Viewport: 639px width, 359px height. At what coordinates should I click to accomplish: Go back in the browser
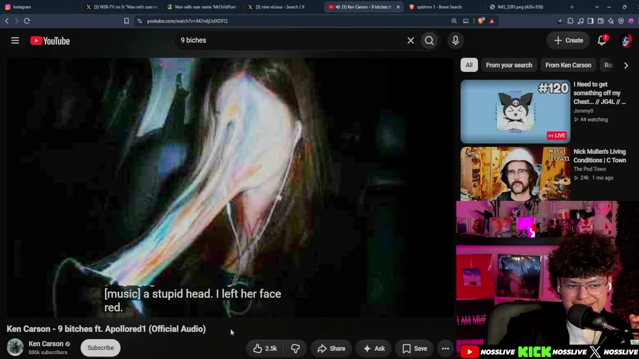[x=7, y=21]
